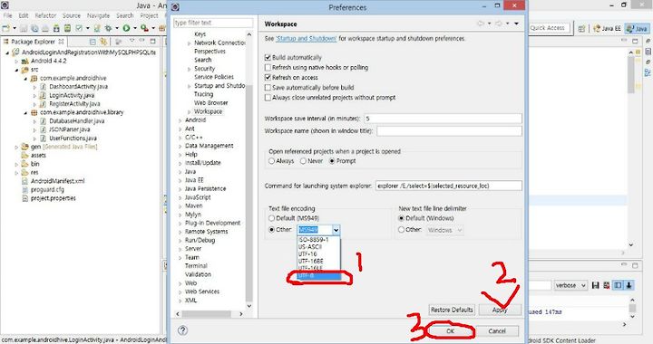This screenshot has width=653, height=344.
Task: Open the Android Virtual Device Manager icon
Action: point(67,28)
